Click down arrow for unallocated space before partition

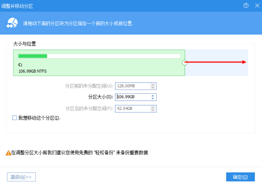click(x=153, y=88)
